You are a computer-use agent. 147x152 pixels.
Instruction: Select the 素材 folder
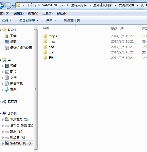49,58
